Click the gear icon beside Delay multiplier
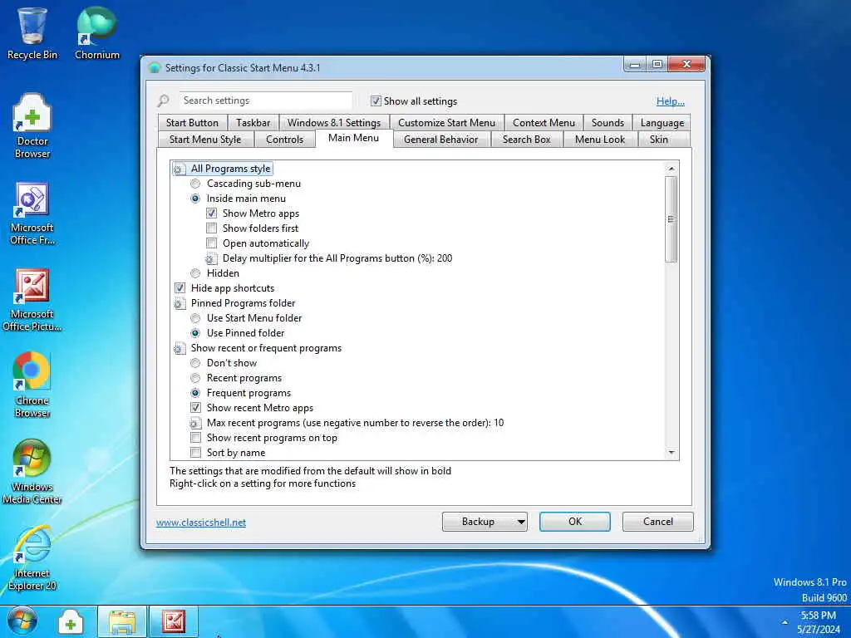 [210, 259]
